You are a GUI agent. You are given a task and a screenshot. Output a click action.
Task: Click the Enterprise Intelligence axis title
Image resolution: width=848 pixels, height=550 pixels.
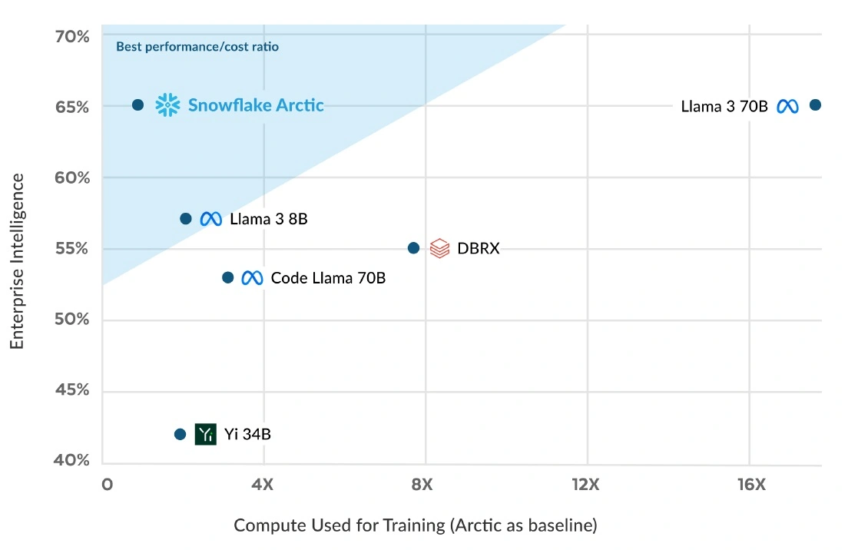pyautogui.click(x=17, y=261)
